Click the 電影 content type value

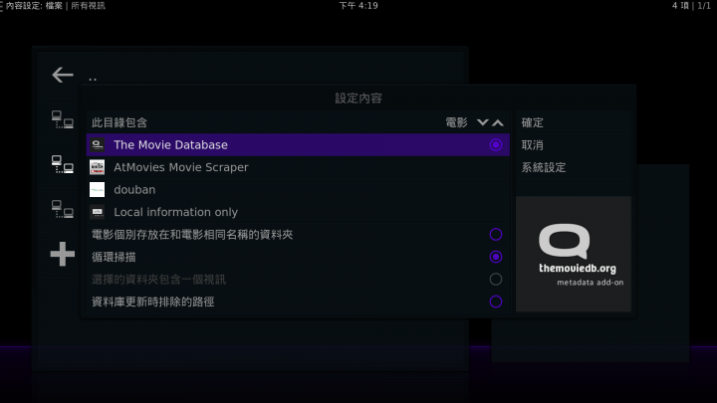tap(456, 122)
